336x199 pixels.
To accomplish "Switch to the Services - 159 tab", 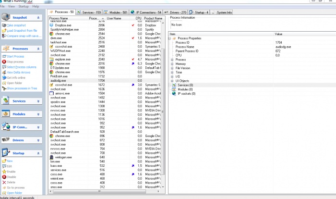I will coord(89,12).
